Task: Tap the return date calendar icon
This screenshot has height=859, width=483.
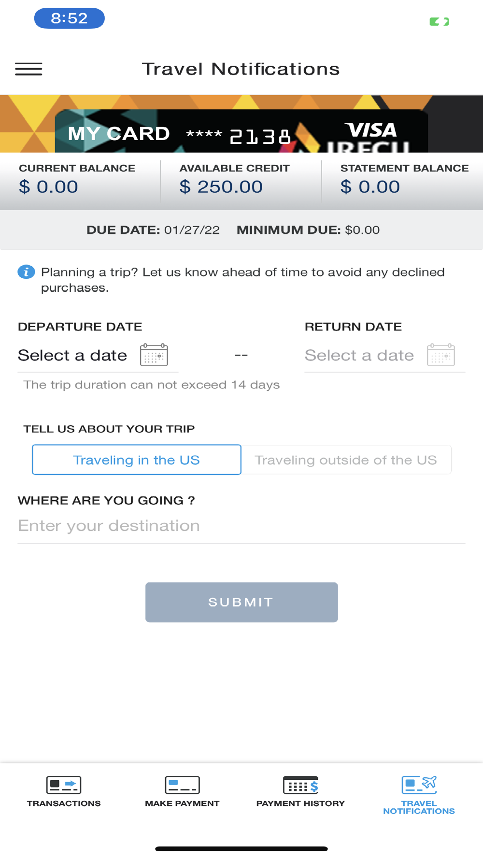Action: click(441, 355)
